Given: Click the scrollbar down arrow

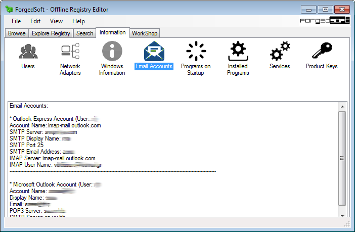Looking at the screenshot, I should [342, 215].
